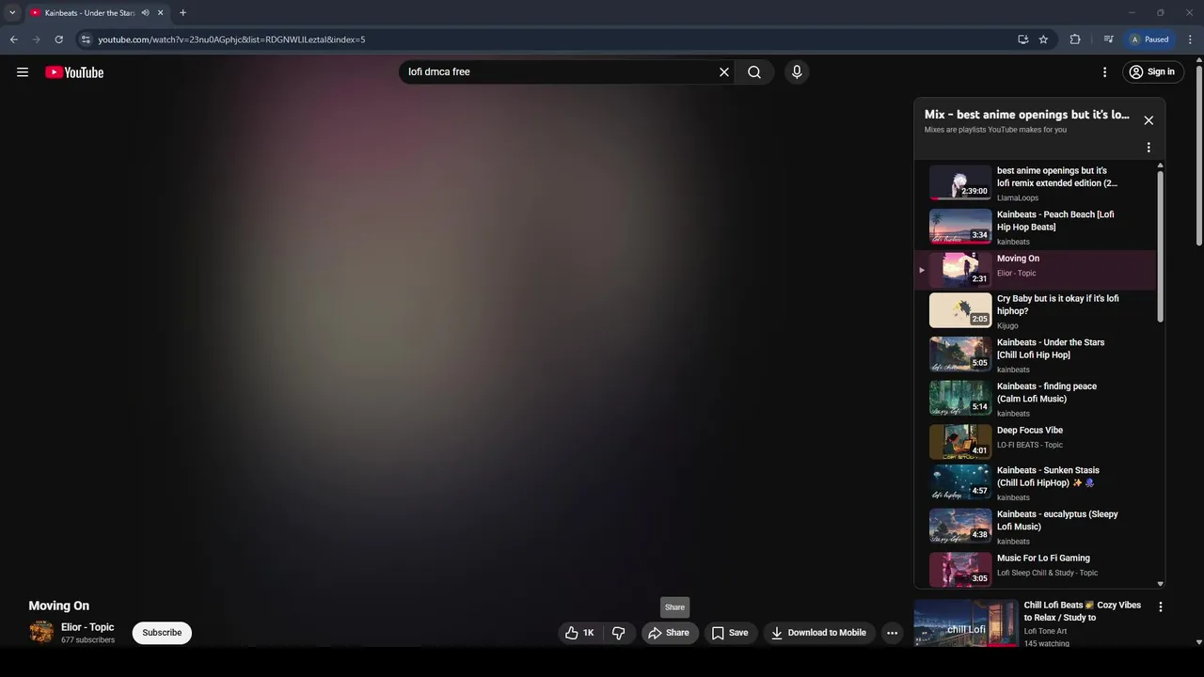Viewport: 1204px width, 677px height.
Task: Clear the search query with X
Action: (x=724, y=72)
